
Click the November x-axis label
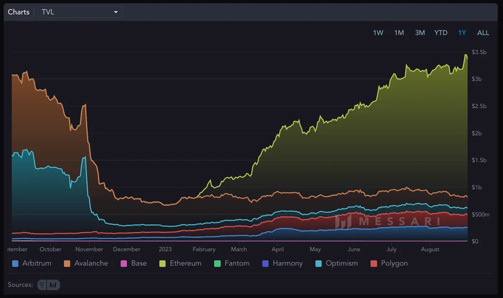tap(89, 249)
